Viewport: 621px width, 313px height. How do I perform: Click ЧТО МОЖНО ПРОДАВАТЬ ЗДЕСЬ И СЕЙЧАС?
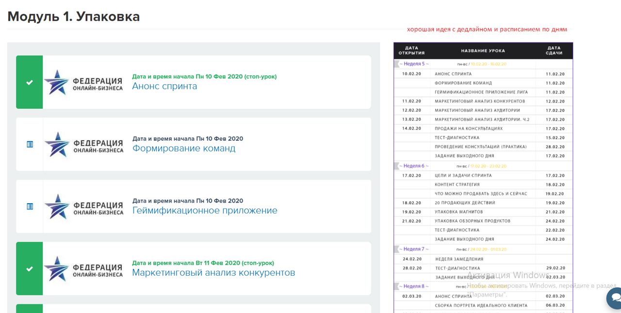(x=481, y=194)
